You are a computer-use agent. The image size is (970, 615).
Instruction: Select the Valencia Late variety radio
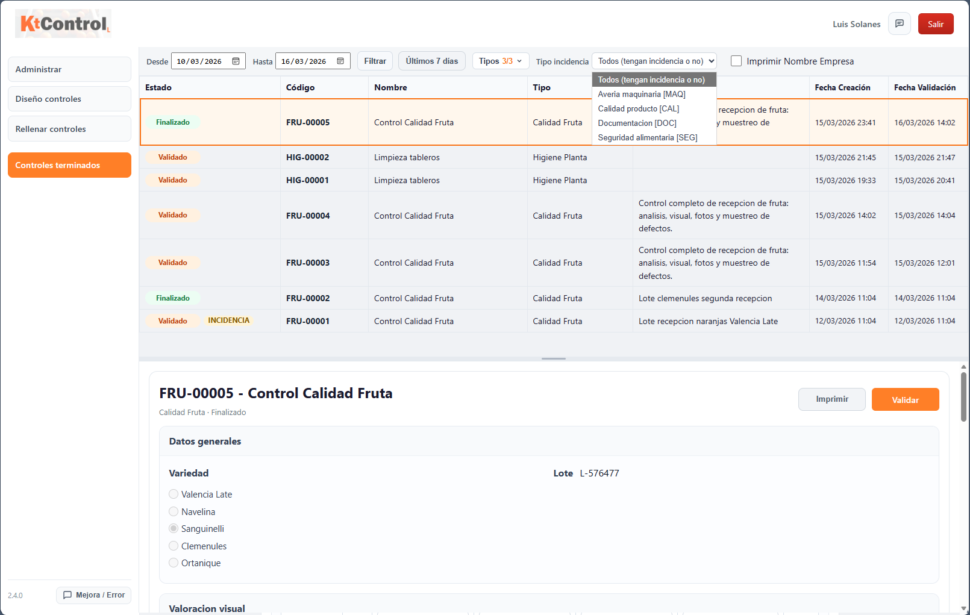coord(174,495)
